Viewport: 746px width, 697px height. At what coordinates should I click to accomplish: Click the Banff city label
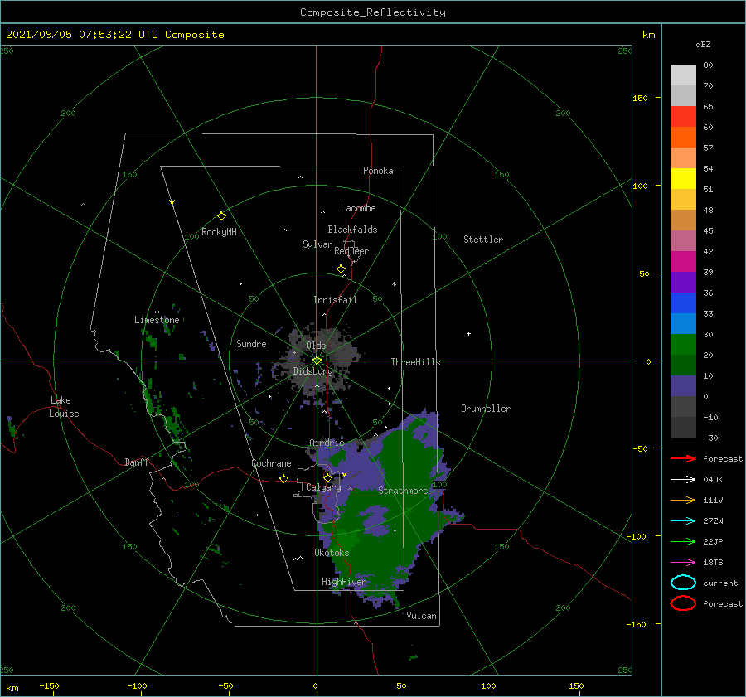click(x=137, y=462)
